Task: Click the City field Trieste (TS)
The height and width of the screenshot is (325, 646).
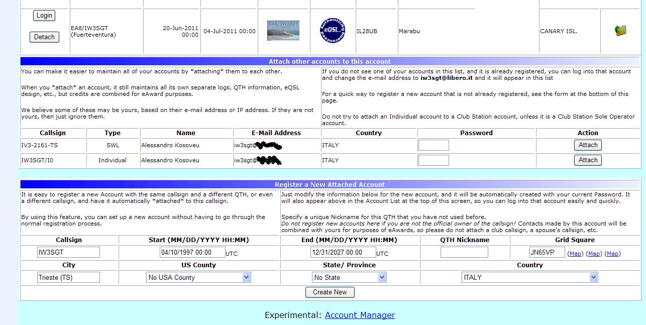Action: click(x=69, y=277)
